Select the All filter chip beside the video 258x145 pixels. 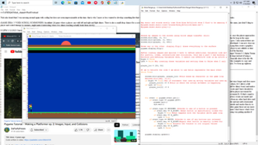point(117,125)
